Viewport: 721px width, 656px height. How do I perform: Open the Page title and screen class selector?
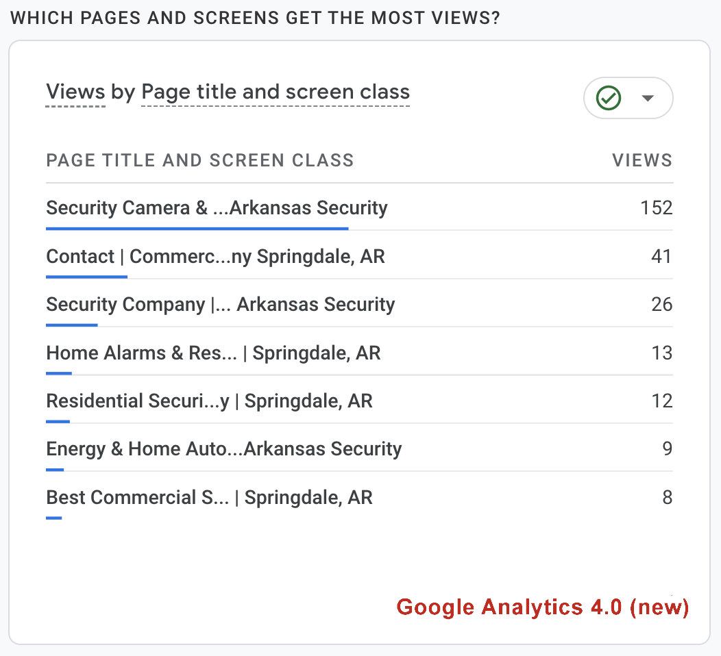(x=276, y=92)
